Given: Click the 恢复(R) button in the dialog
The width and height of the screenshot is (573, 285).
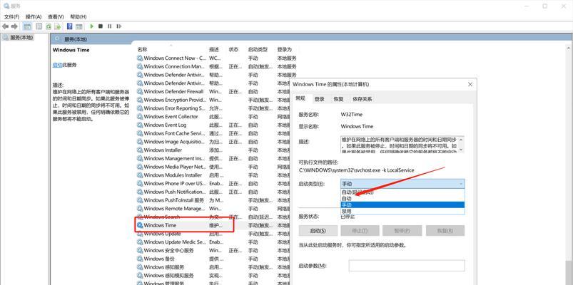Looking at the screenshot, I should 445,231.
